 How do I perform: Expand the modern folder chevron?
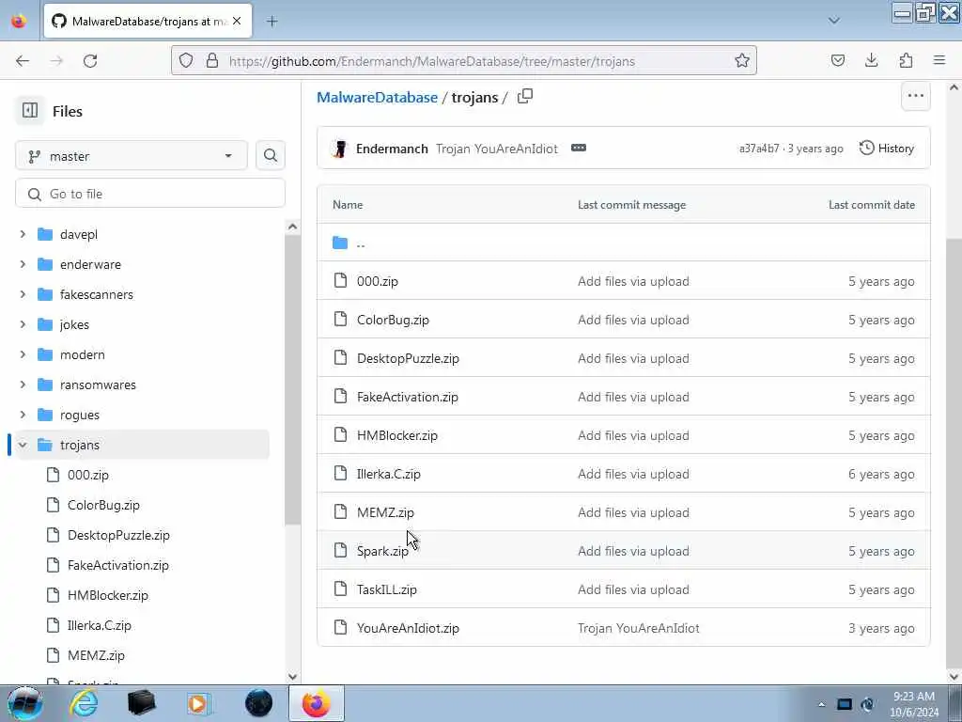point(23,354)
